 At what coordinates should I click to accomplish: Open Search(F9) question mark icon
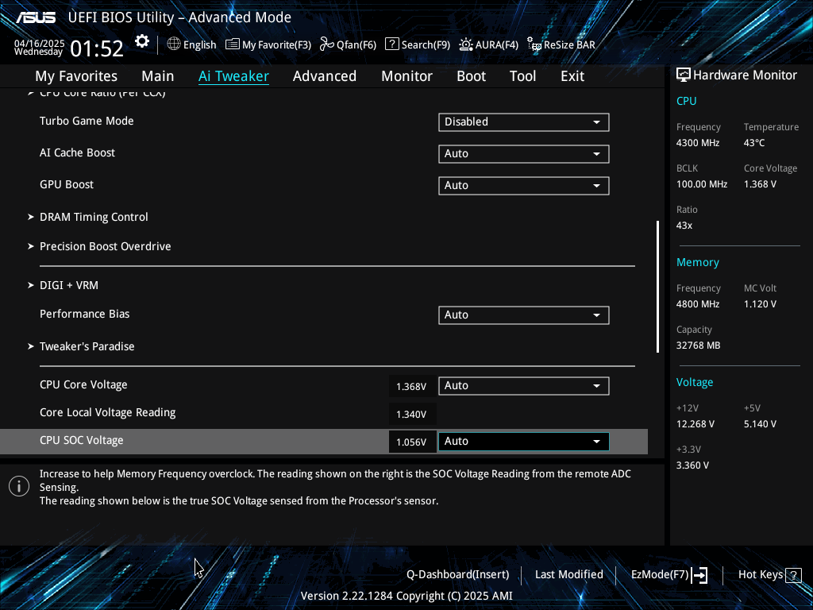point(392,44)
